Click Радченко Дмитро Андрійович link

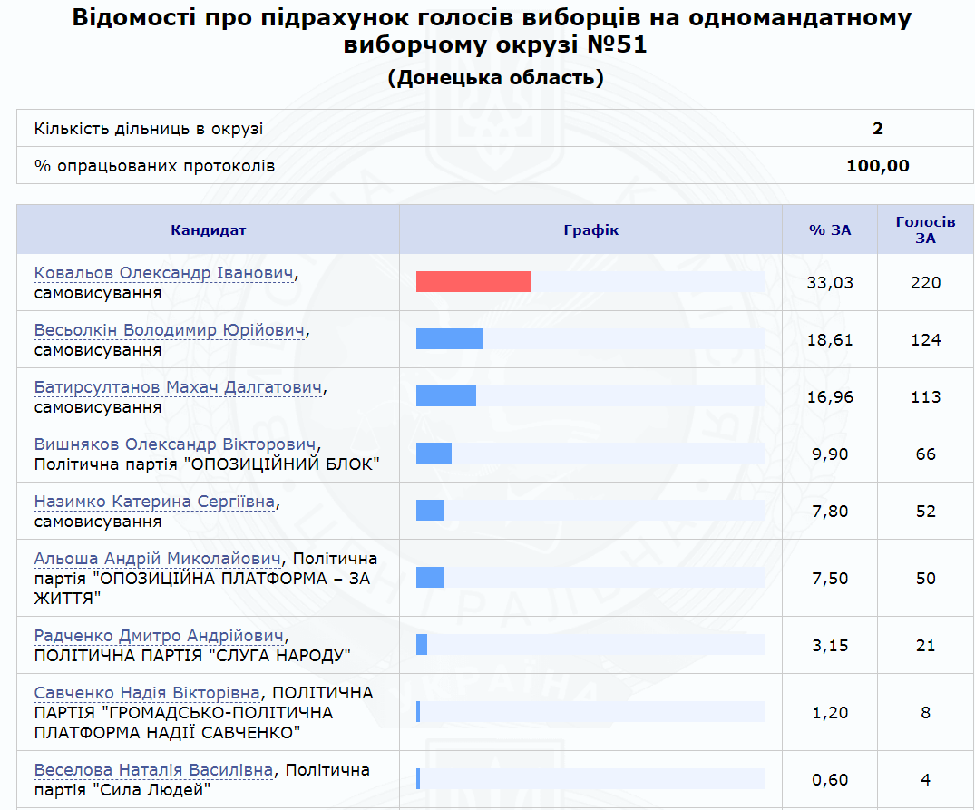[160, 636]
